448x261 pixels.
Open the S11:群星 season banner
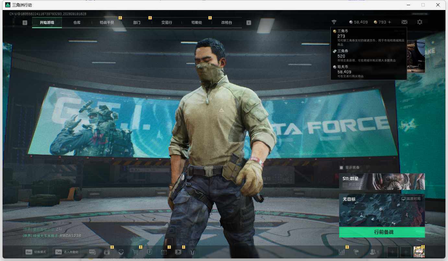point(382,181)
